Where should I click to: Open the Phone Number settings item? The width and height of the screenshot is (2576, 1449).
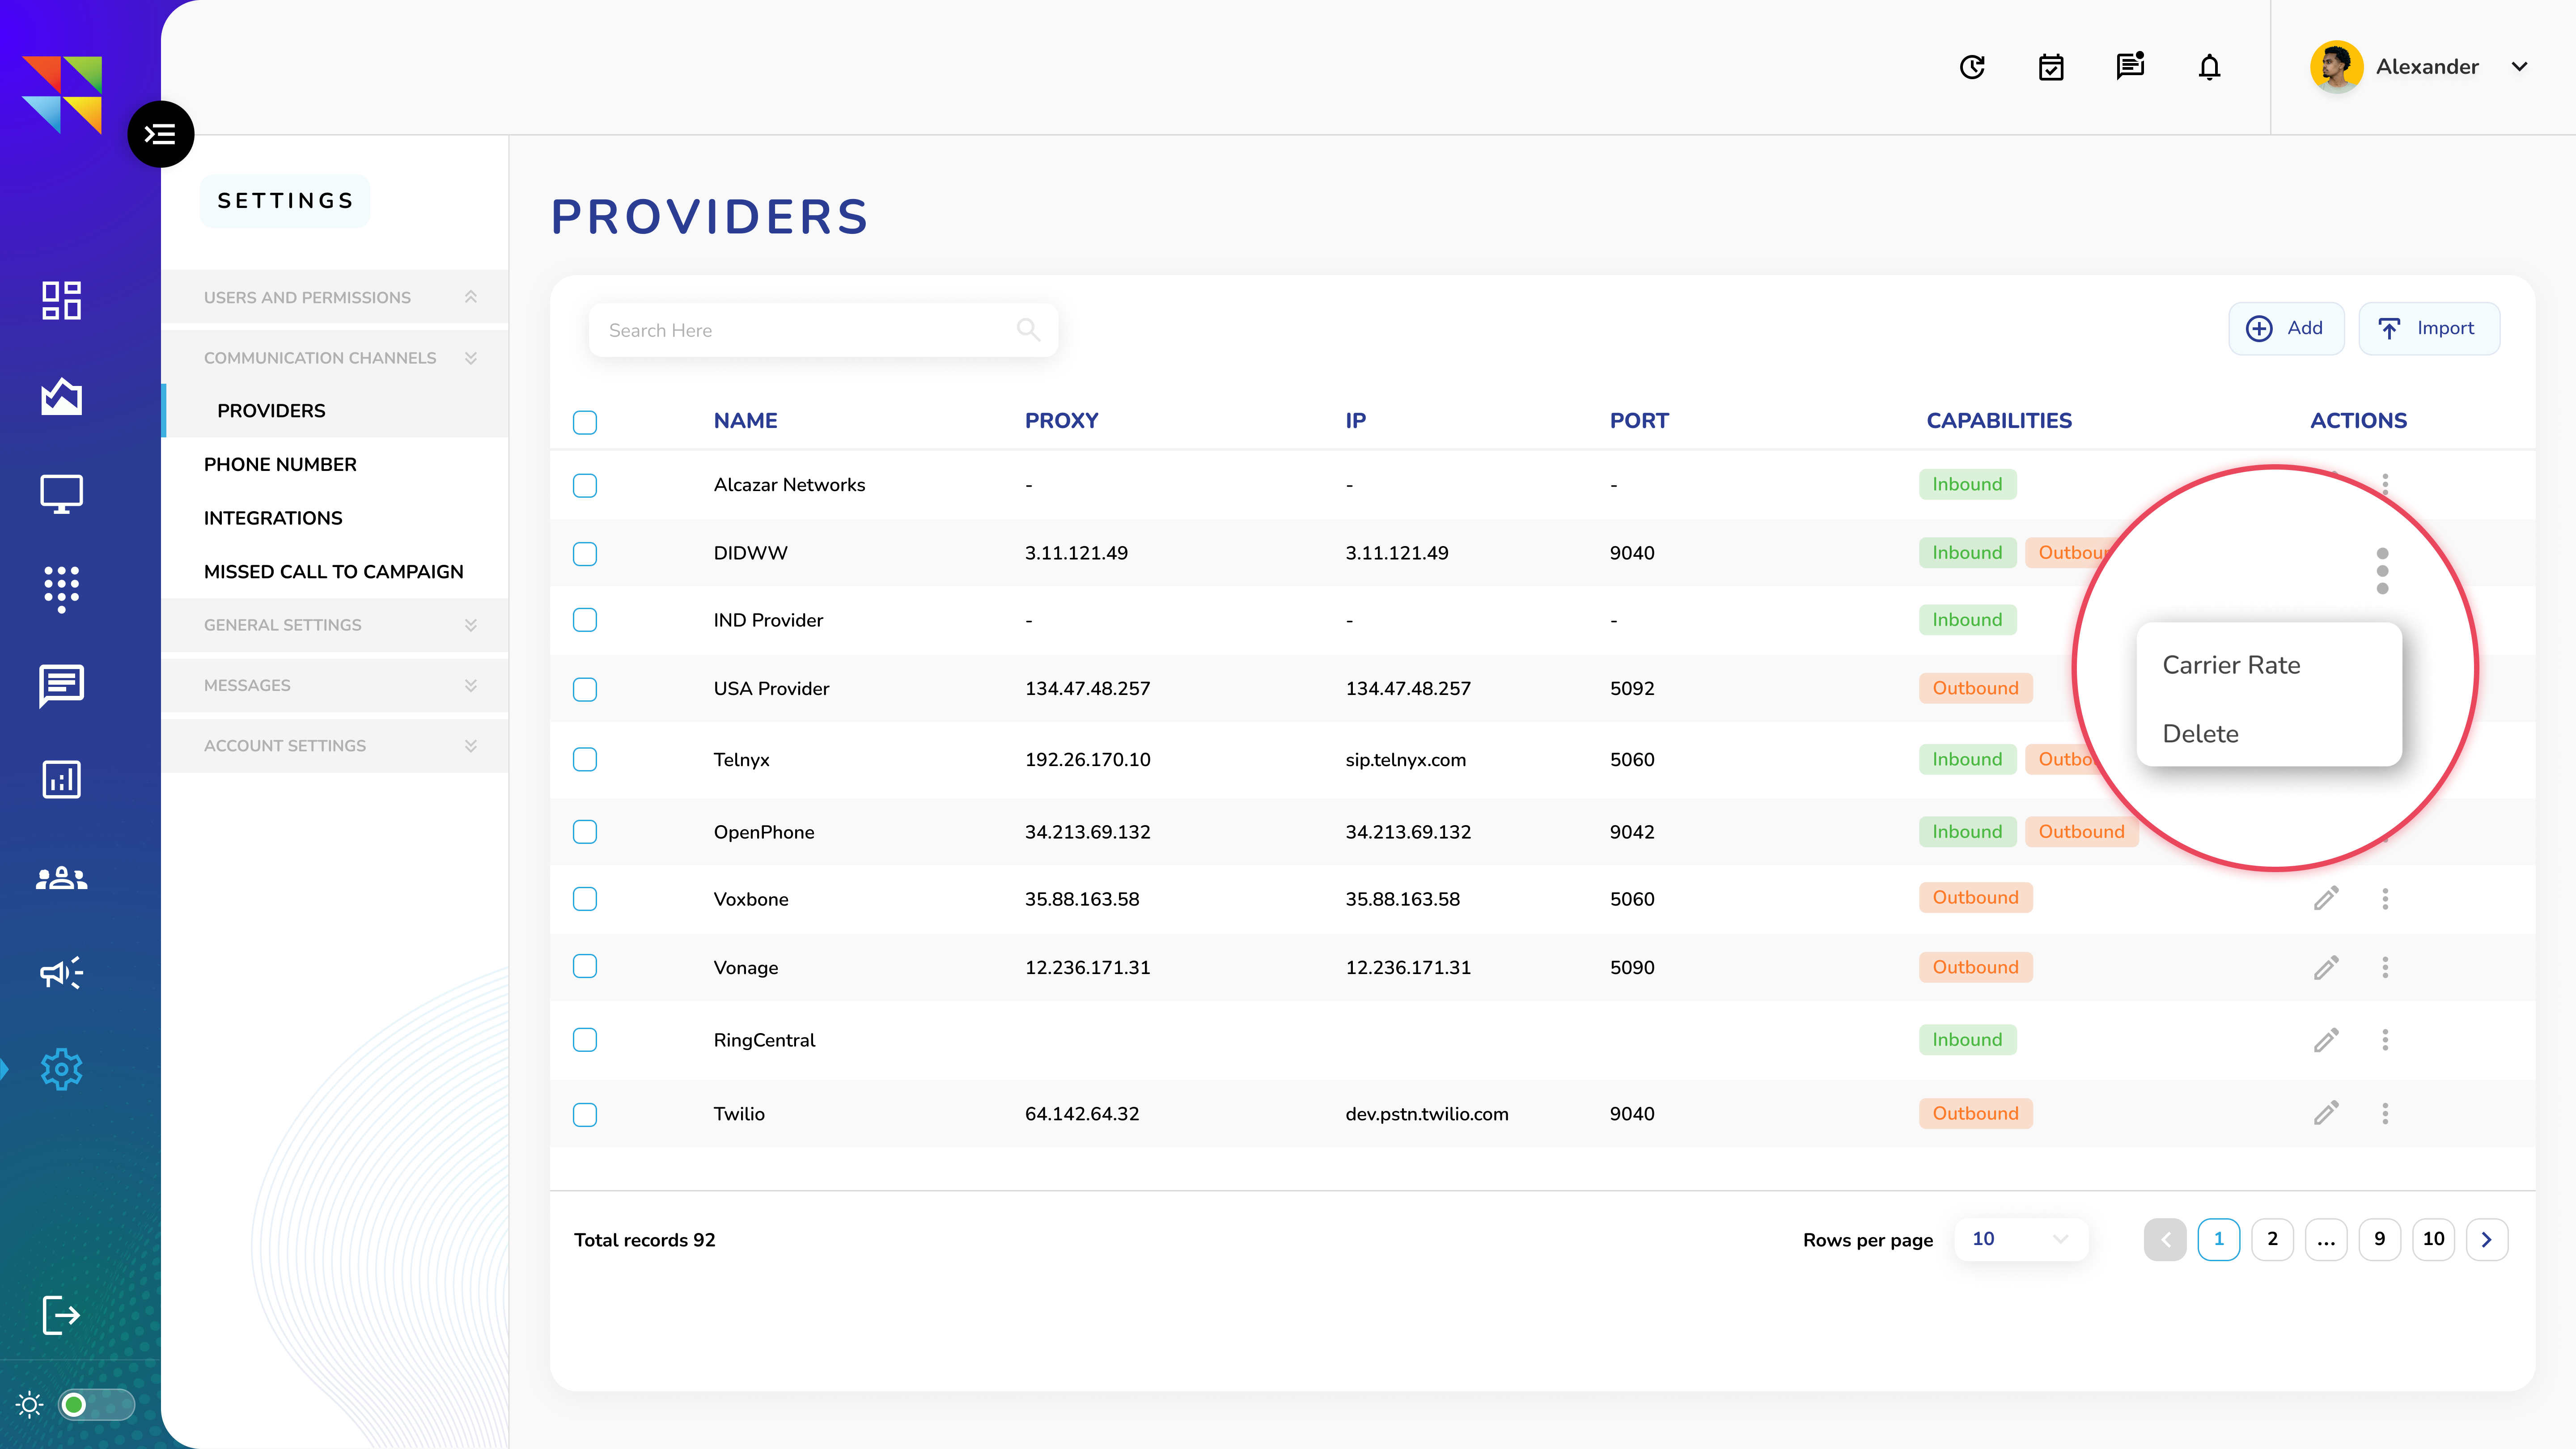click(x=280, y=464)
